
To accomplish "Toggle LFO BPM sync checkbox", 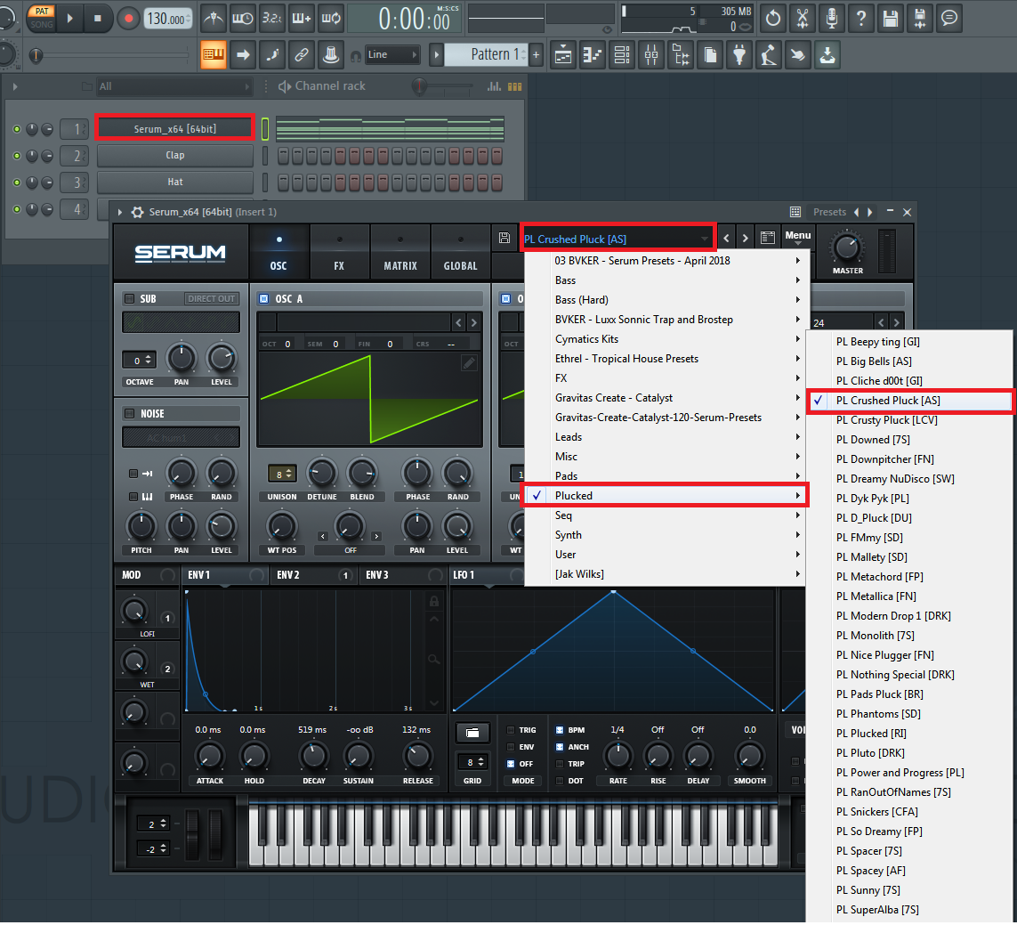I will point(560,730).
